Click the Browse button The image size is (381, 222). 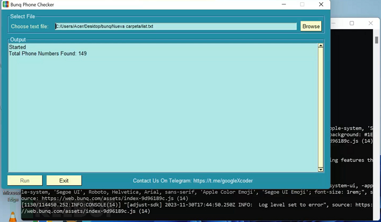point(311,26)
